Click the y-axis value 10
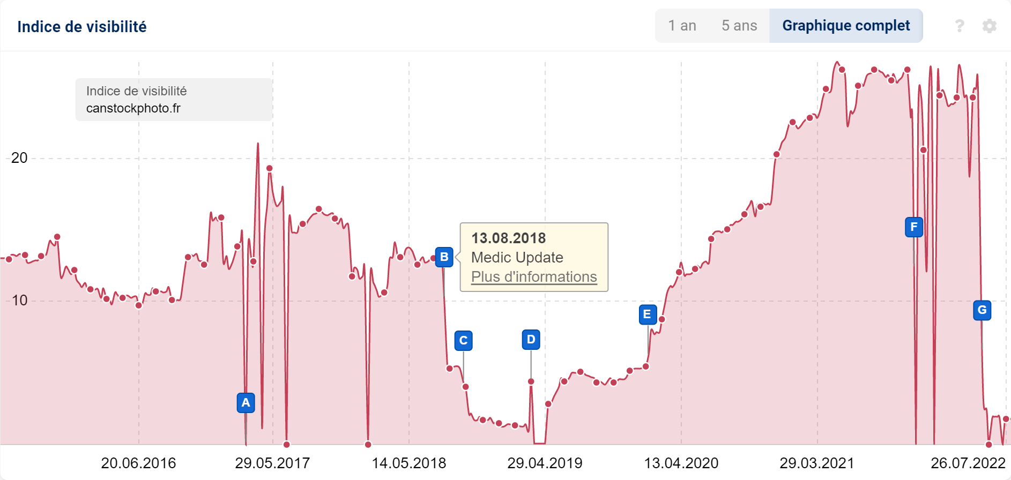Screen dimensions: 1011x480 (19, 301)
